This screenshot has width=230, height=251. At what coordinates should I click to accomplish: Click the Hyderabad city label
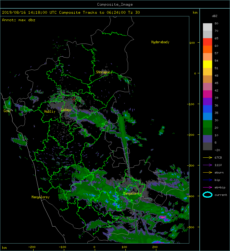coord(160,42)
